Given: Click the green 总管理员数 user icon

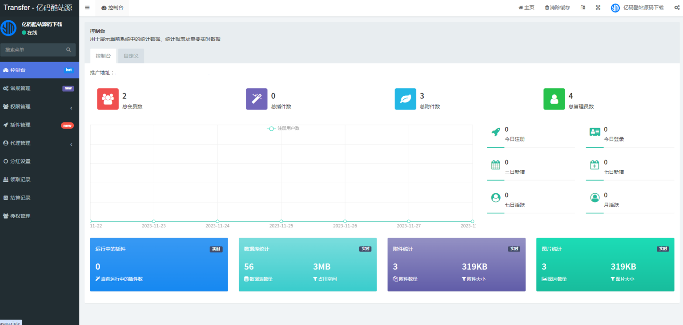Looking at the screenshot, I should pos(554,99).
